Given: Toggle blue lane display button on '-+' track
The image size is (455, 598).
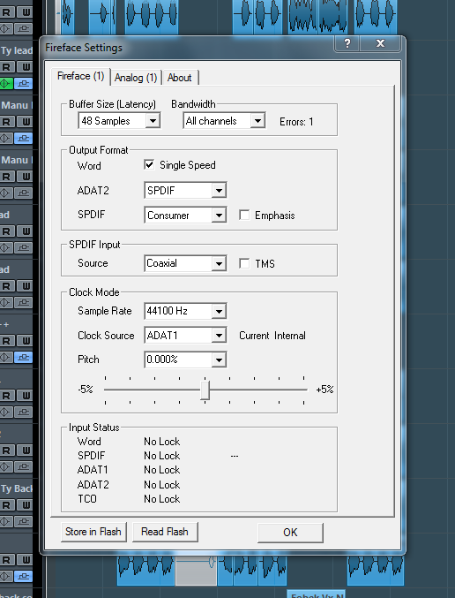Looking at the screenshot, I should point(24,357).
